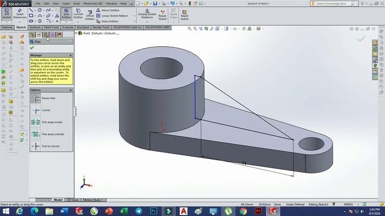The height and width of the screenshot is (216, 385).
Task: Open Photoshop from taskbar
Action: [154, 211]
